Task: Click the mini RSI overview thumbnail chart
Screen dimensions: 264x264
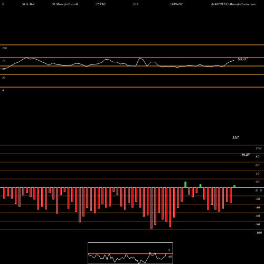Action: [130, 253]
